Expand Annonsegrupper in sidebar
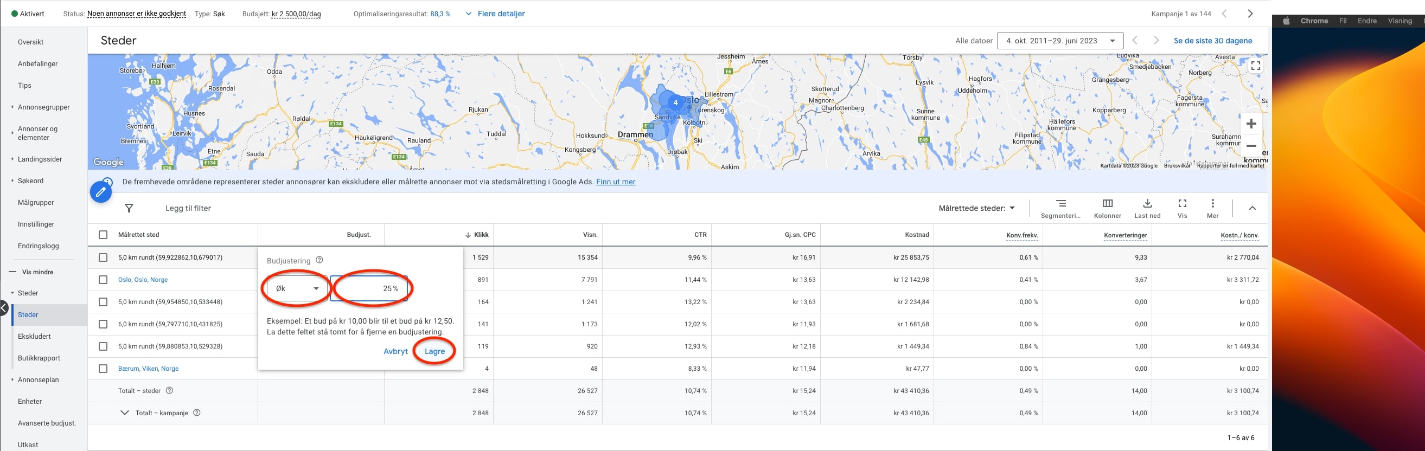The image size is (1425, 451). 12,107
